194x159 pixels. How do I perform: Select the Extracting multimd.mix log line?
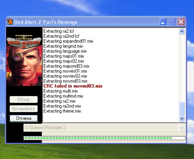pos(63,96)
